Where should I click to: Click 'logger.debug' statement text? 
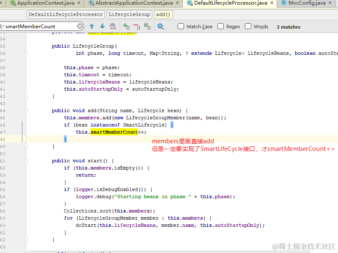(155, 196)
